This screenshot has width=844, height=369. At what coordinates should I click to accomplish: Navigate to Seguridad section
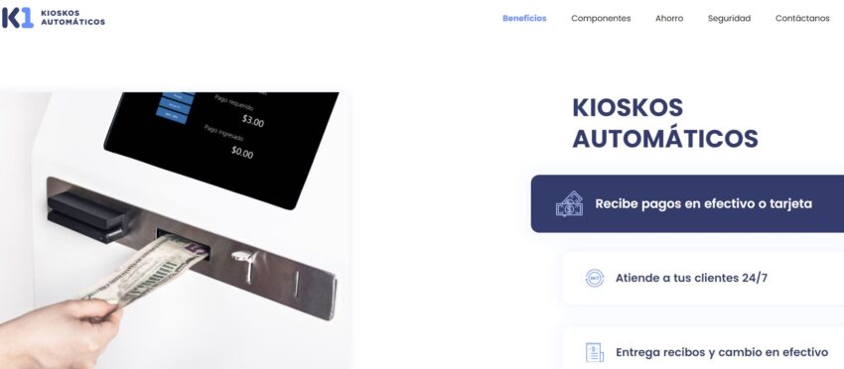(x=729, y=18)
